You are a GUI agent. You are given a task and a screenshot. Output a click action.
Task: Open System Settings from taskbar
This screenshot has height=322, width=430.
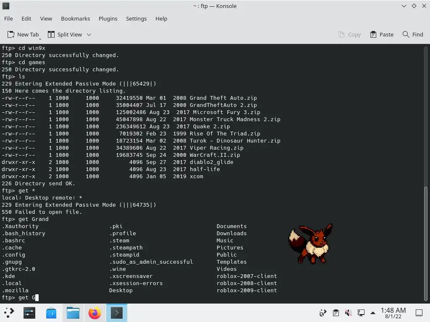tap(29, 313)
